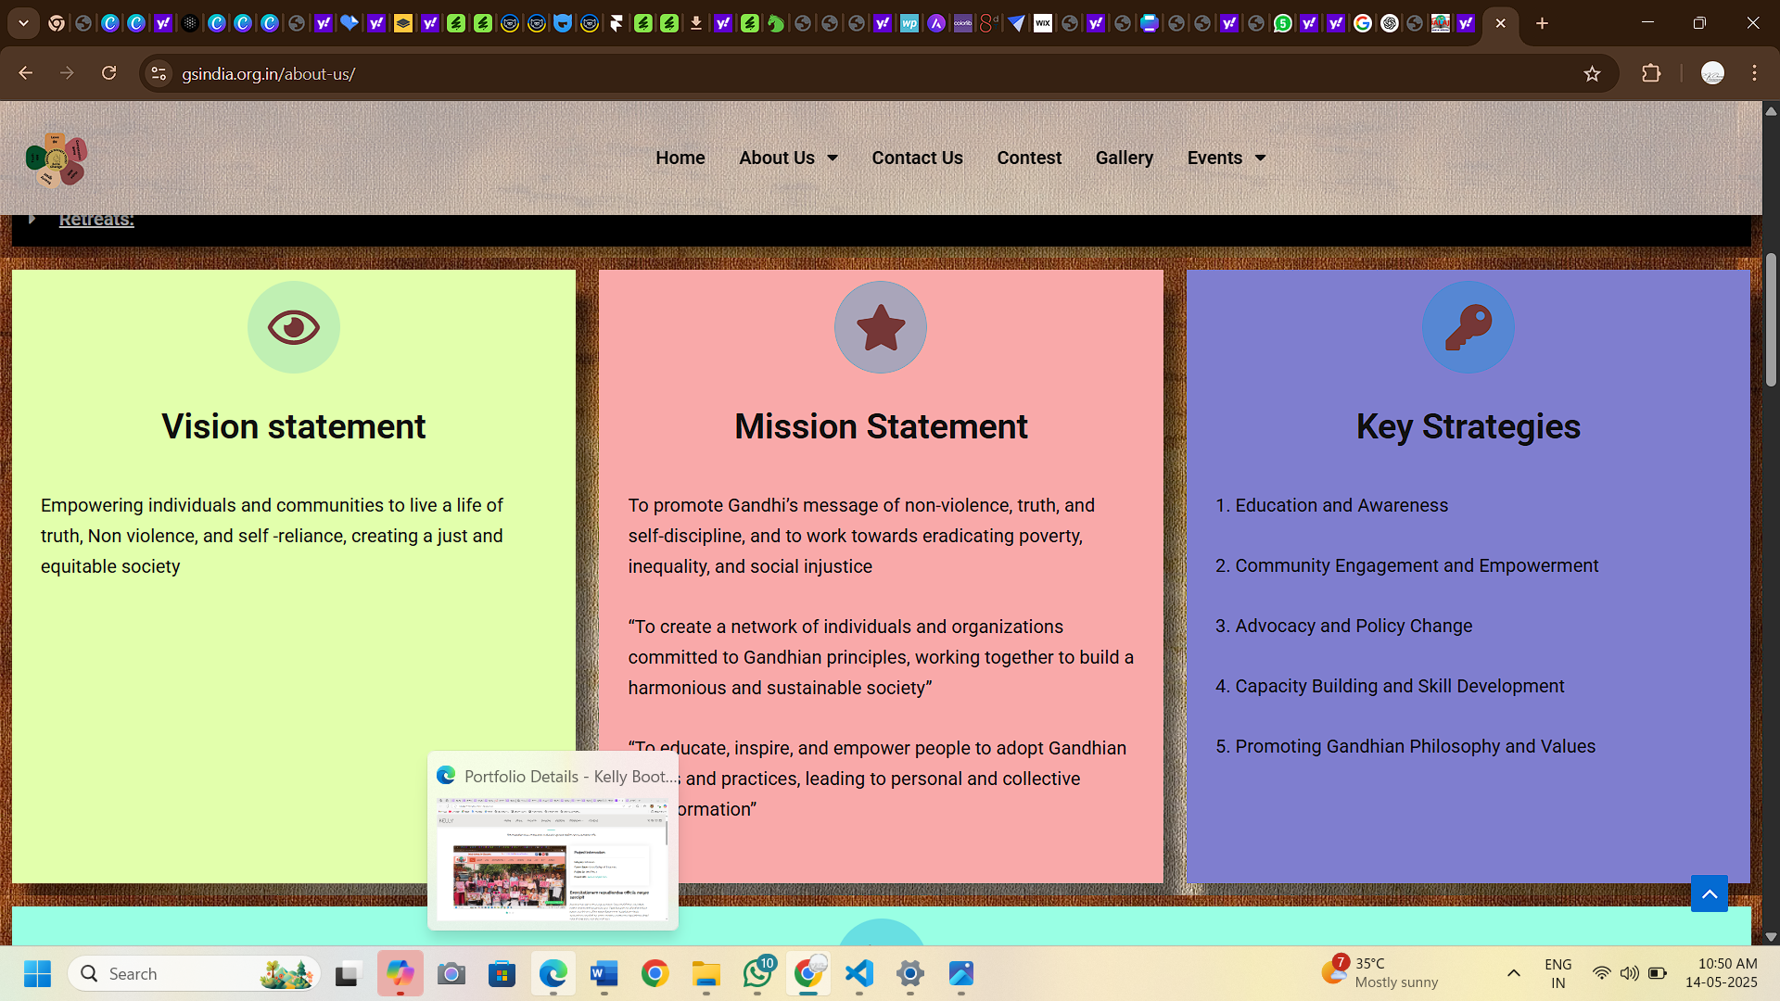Click the key icon above Key Strategies
1780x1001 pixels.
coord(1468,327)
